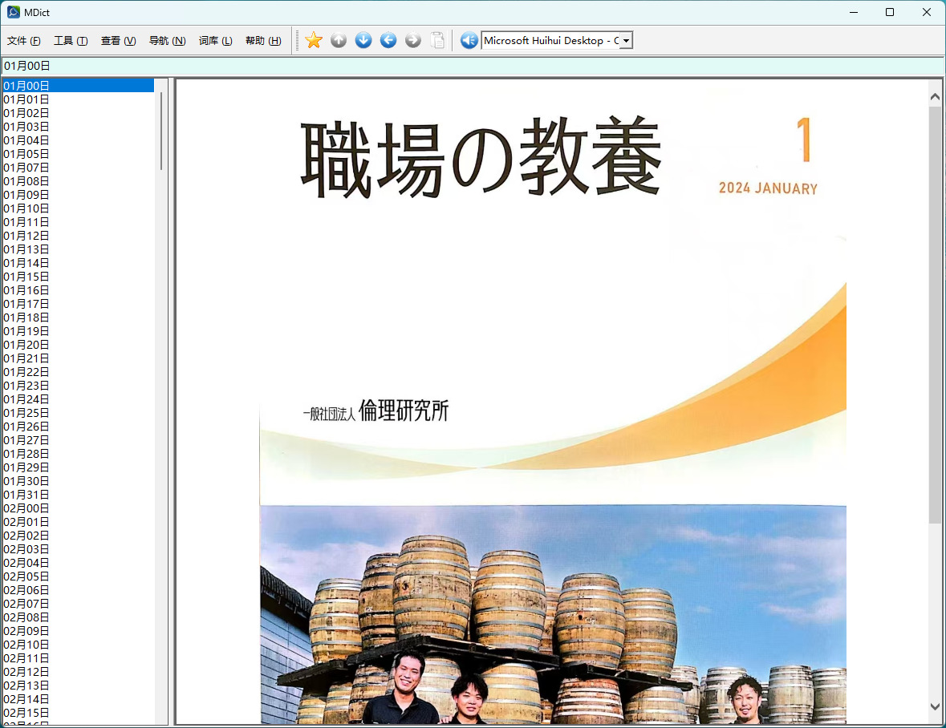946x728 pixels.
Task: Open the 文件 (F) menu
Action: 23,40
